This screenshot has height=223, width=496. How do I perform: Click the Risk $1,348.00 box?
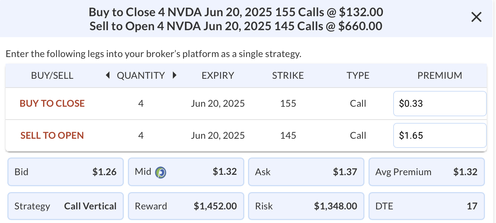click(x=306, y=206)
